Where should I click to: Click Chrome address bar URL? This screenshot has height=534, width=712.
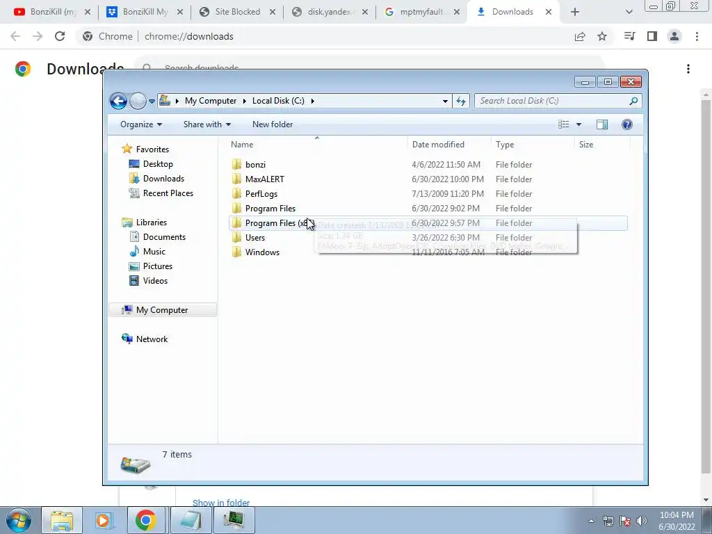[189, 36]
